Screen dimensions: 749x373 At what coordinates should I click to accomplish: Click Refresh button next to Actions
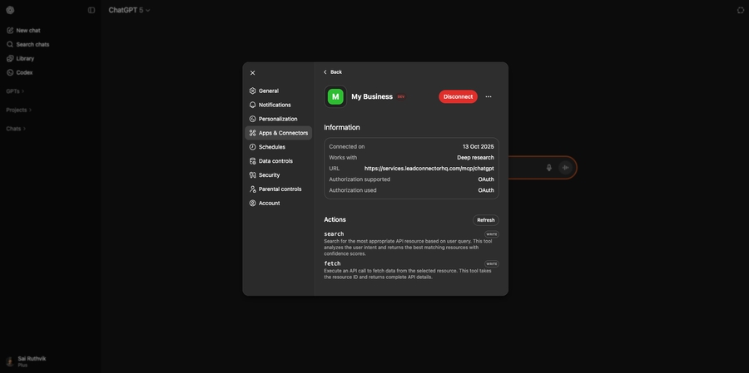pyautogui.click(x=486, y=220)
